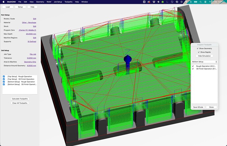Toggle Top Setup Rough Operation checkbox
227x146 pixels.
pos(4,76)
